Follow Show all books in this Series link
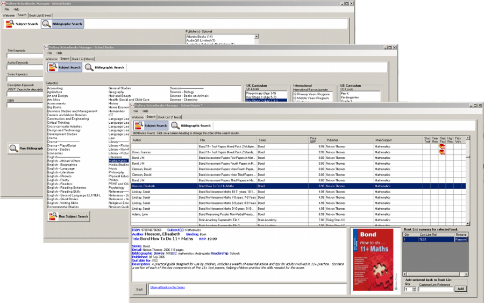Viewport: 484px width, 303px height. 167,287
